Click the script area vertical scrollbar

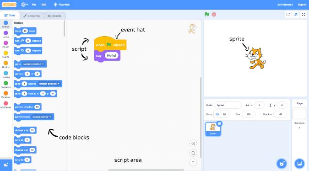pyautogui.click(x=201, y=118)
